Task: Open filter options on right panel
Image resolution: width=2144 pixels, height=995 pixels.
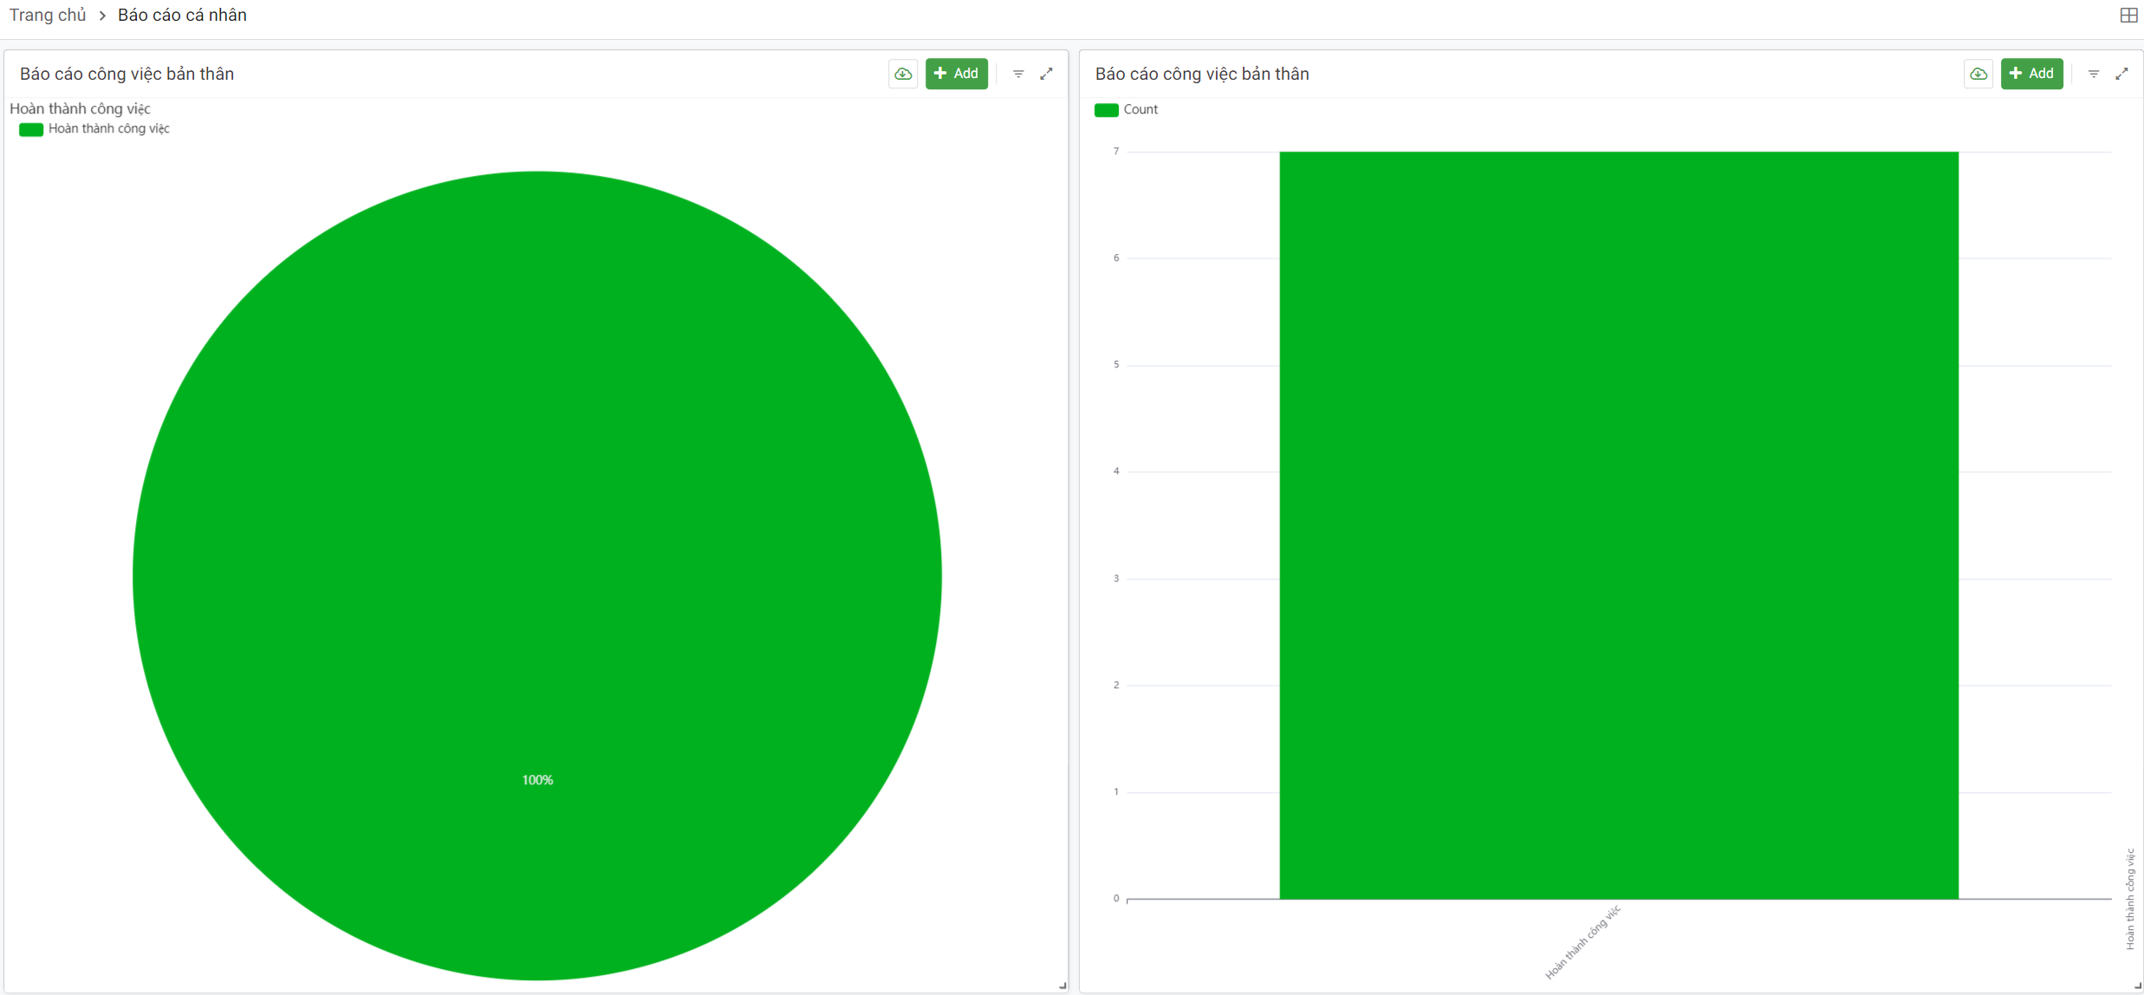Action: pos(2094,74)
